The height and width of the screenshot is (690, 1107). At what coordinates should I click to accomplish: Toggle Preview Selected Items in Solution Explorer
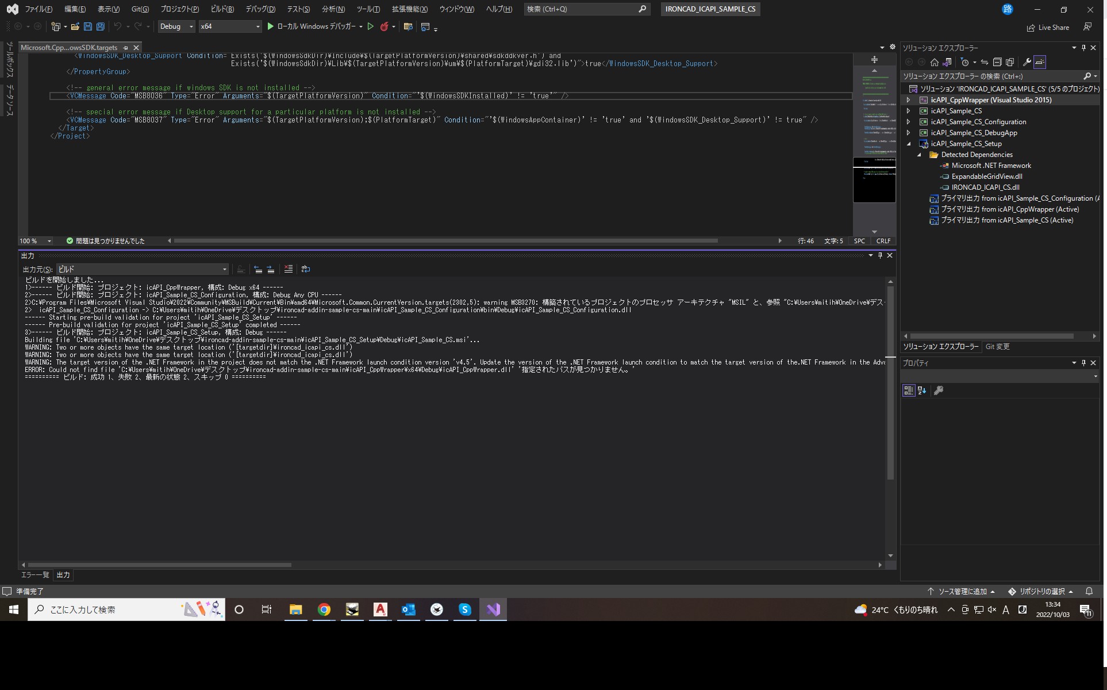(1040, 62)
